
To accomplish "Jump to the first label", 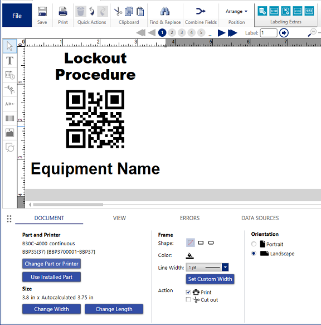I will (x=141, y=33).
